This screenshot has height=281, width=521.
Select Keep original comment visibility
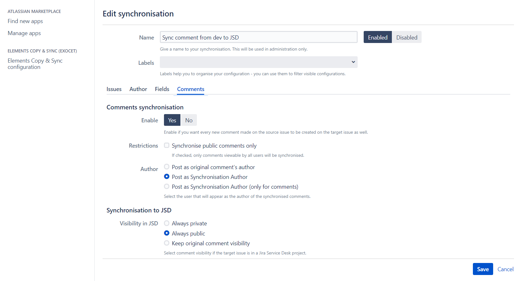coord(167,243)
